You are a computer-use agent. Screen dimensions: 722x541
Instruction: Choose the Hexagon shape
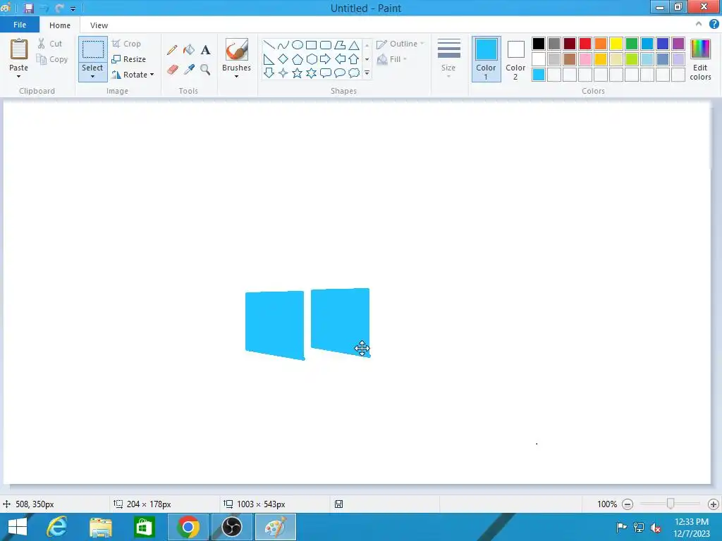(312, 59)
